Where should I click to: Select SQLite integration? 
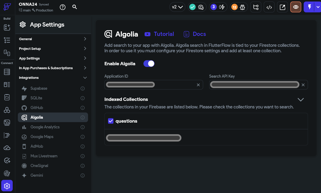pyautogui.click(x=53, y=98)
